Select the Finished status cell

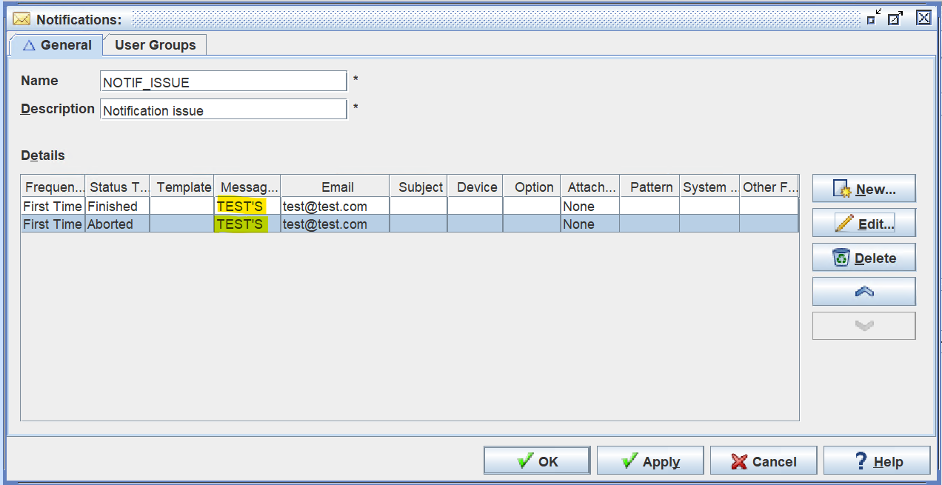point(118,207)
